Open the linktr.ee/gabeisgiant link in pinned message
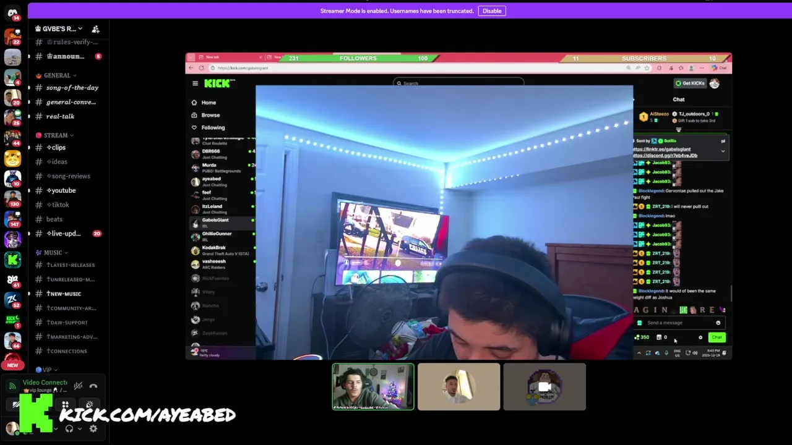The width and height of the screenshot is (792, 445). (661, 150)
